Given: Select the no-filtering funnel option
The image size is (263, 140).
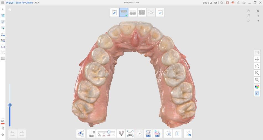Looking at the screenshot, I should coord(99,135).
